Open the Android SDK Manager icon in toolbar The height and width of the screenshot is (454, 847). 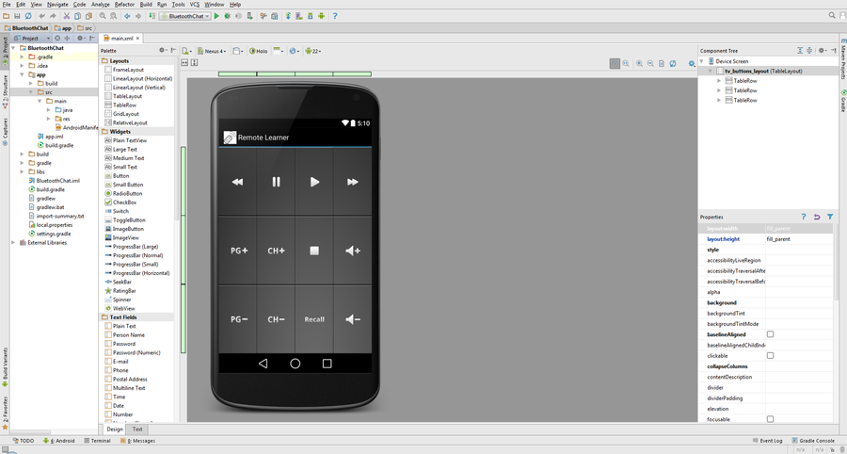310,16
